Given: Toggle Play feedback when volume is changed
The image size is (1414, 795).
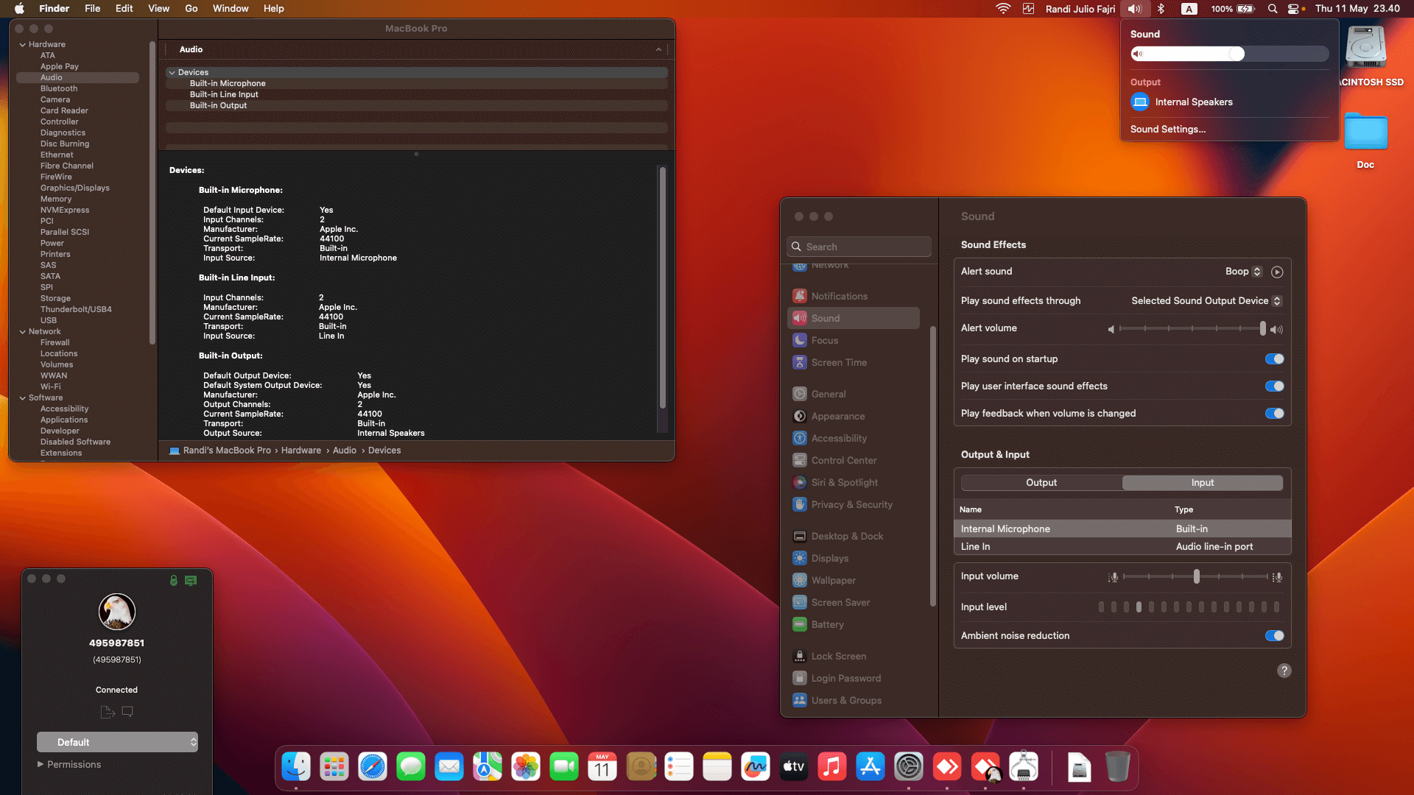Looking at the screenshot, I should (1275, 414).
